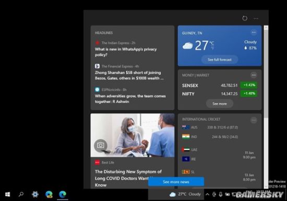
Task: Open Zhong Shanshan wealth headline
Action: (129, 75)
